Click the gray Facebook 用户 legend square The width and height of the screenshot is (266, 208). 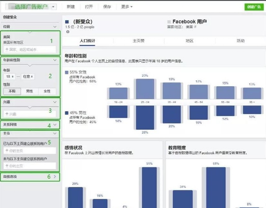(169, 22)
